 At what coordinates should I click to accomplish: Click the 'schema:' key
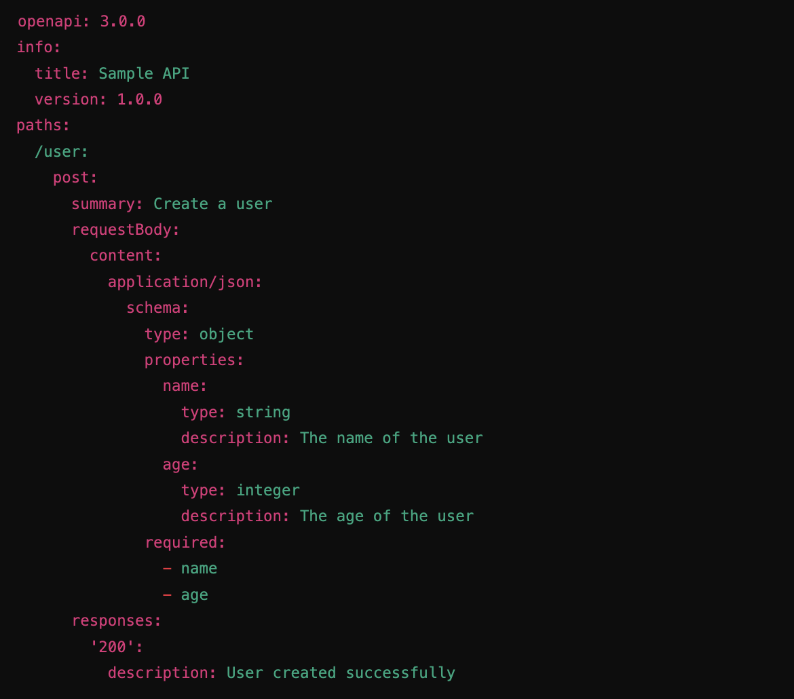(x=157, y=308)
